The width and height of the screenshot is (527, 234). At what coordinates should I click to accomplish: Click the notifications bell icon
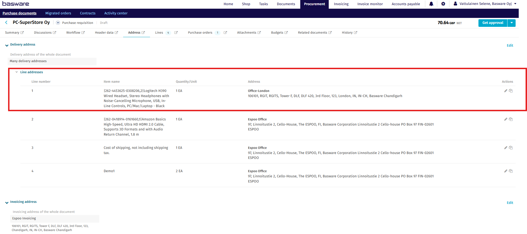[431, 4]
